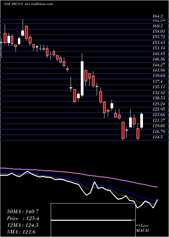Select the 125.95 price axis label
This screenshot has height=237, width=169.
pos(159,109)
